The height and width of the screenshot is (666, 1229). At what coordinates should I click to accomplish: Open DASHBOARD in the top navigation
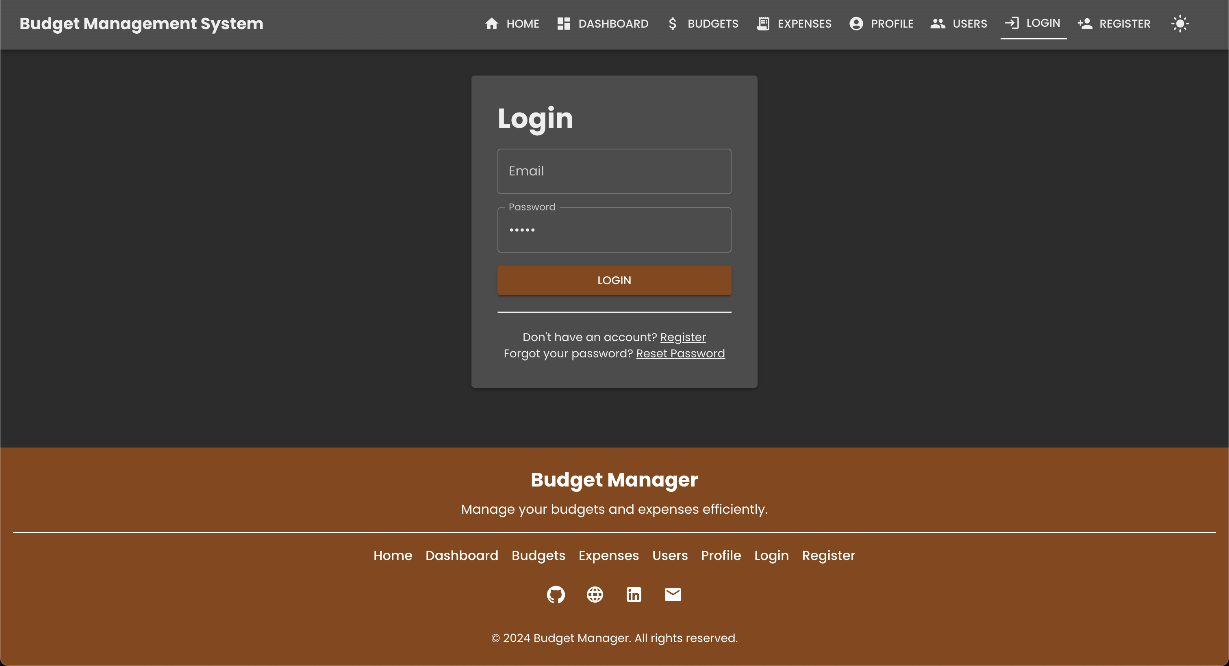point(603,24)
